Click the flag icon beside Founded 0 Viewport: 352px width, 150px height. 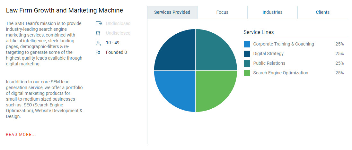(98, 53)
